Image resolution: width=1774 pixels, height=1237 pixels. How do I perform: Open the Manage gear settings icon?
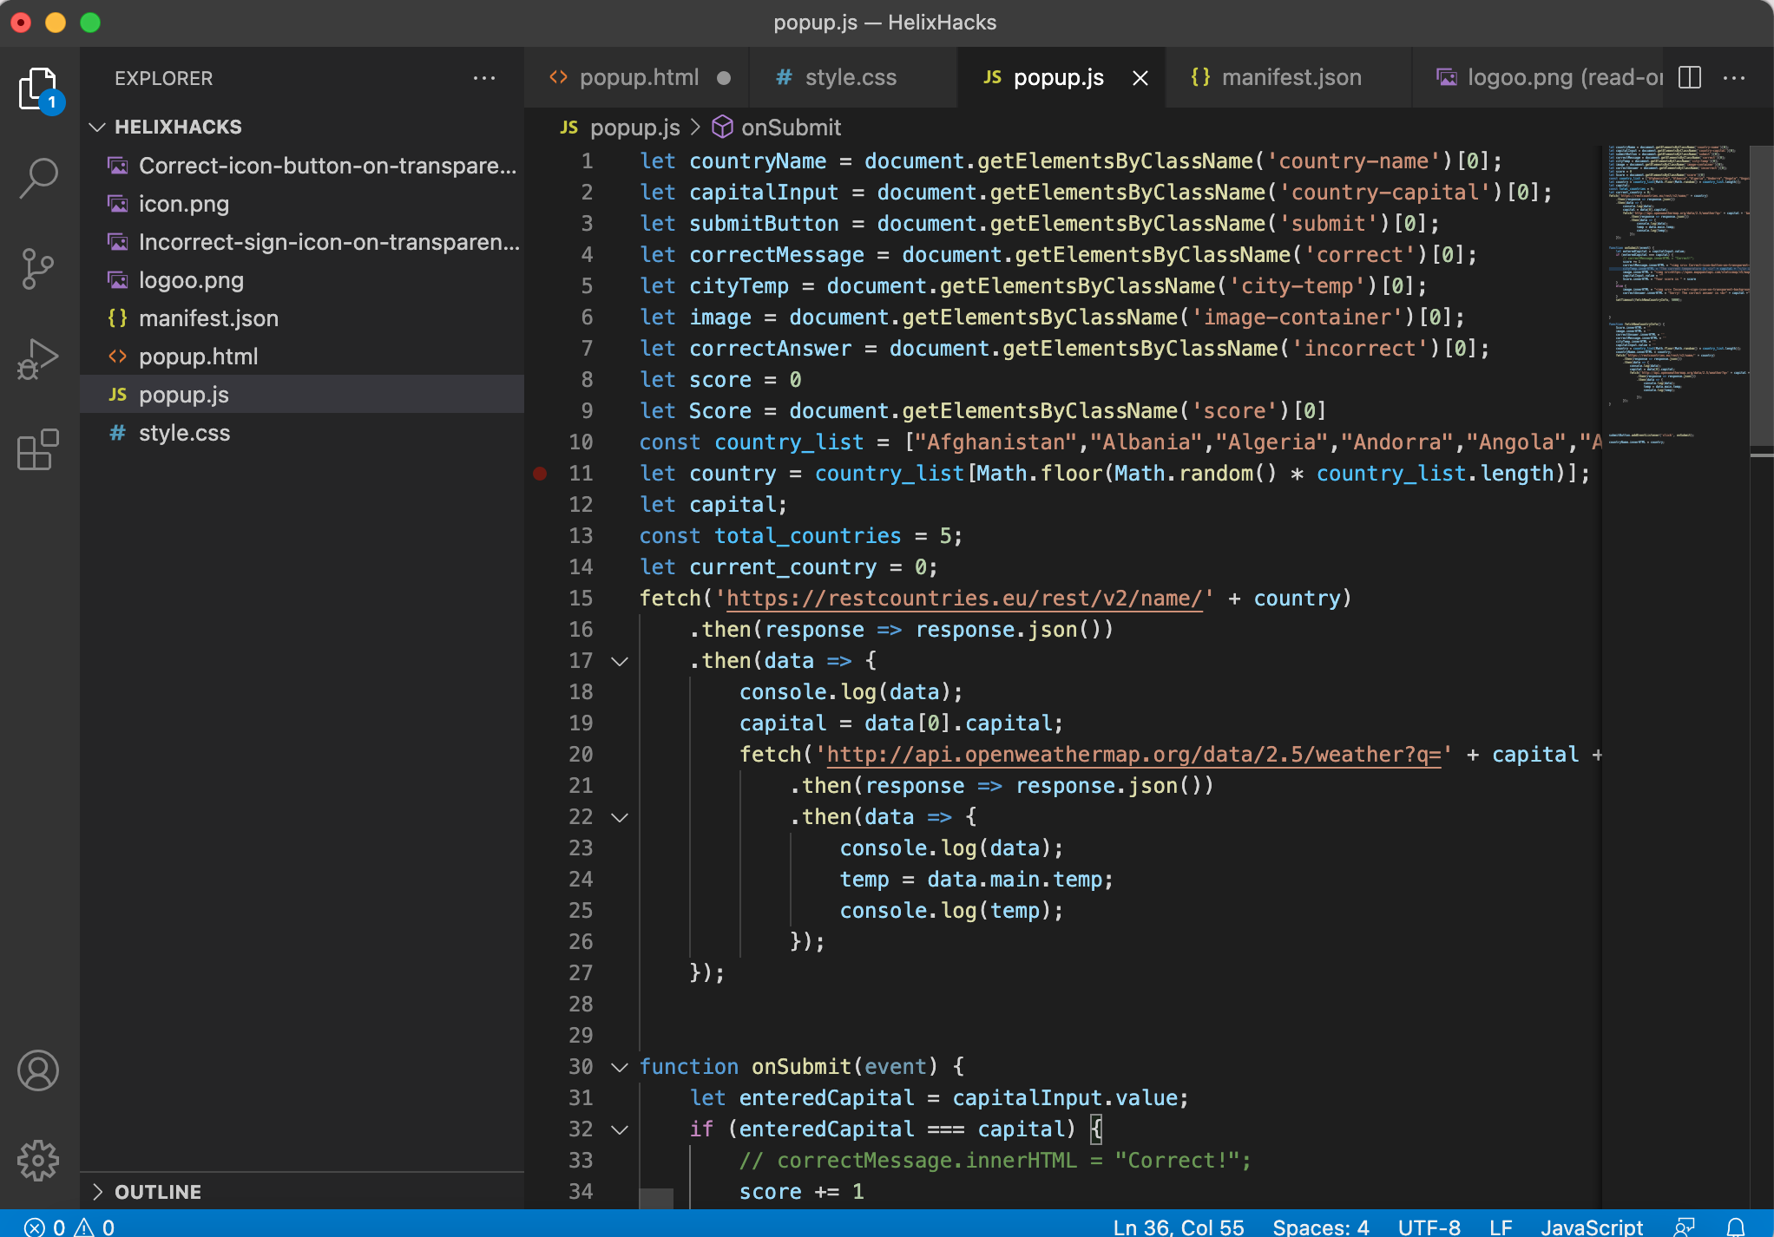(38, 1160)
